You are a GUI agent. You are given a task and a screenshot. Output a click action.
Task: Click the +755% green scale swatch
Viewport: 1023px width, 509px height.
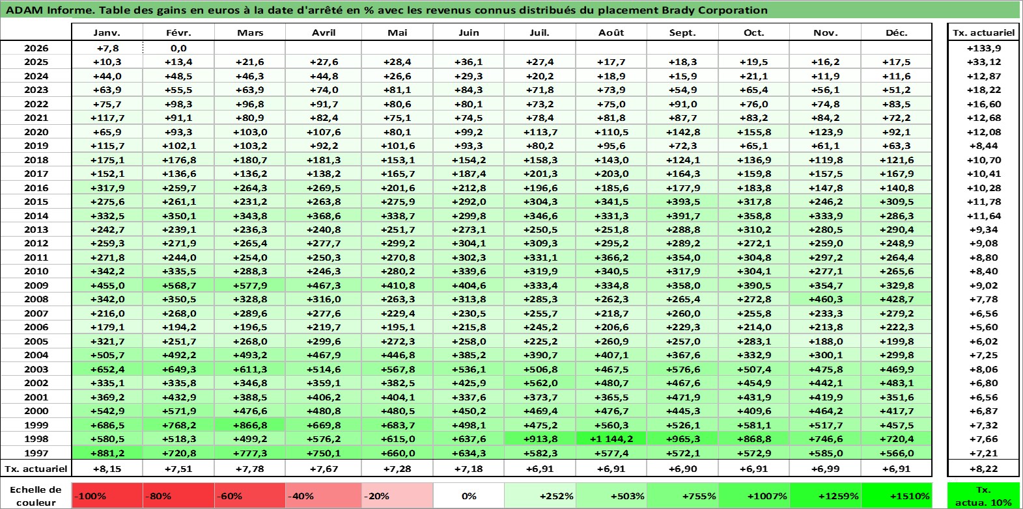pos(682,495)
